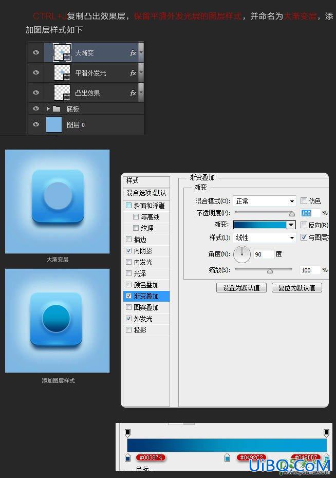Click the angle dial control
The width and height of the screenshot is (336, 478).
(242, 254)
